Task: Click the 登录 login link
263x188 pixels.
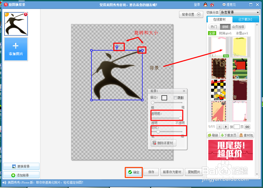Action: coord(197,5)
